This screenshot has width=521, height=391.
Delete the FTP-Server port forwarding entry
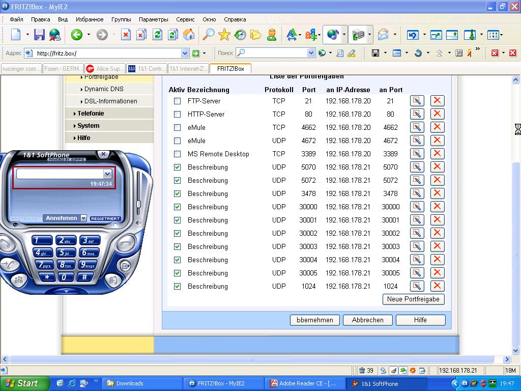pyautogui.click(x=437, y=101)
